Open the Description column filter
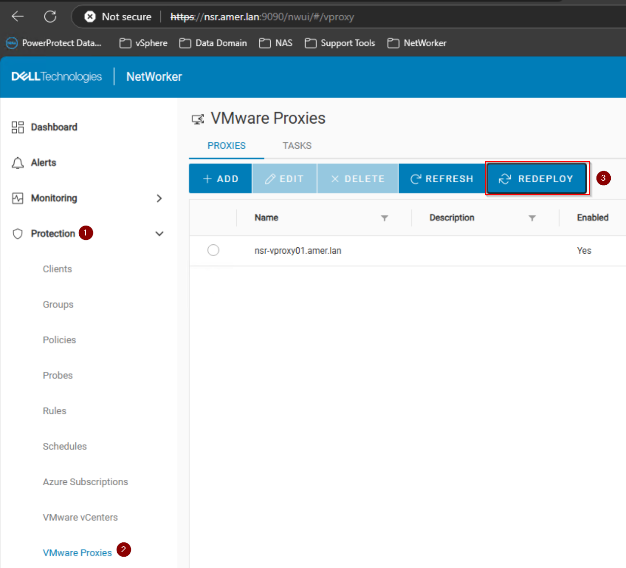 click(x=532, y=218)
